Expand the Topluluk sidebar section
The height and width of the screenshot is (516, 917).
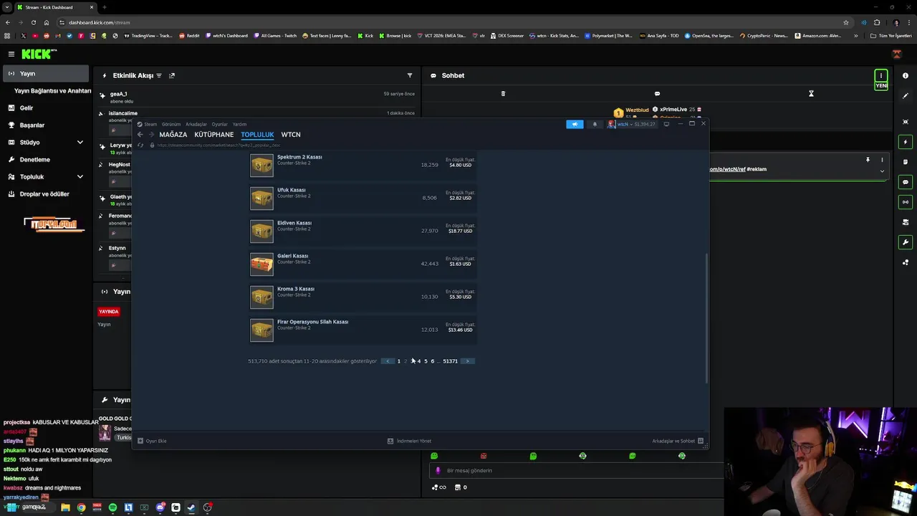[80, 177]
